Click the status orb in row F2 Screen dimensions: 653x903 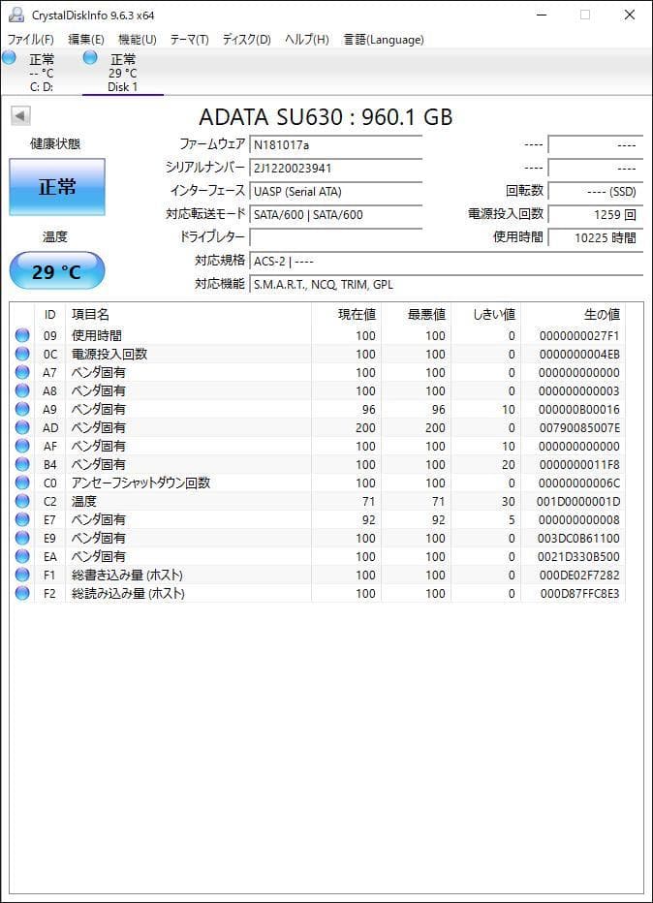22,593
